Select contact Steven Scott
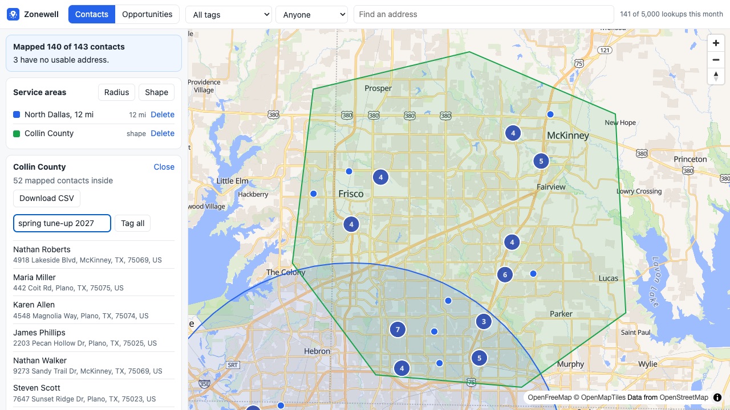 coord(94,393)
